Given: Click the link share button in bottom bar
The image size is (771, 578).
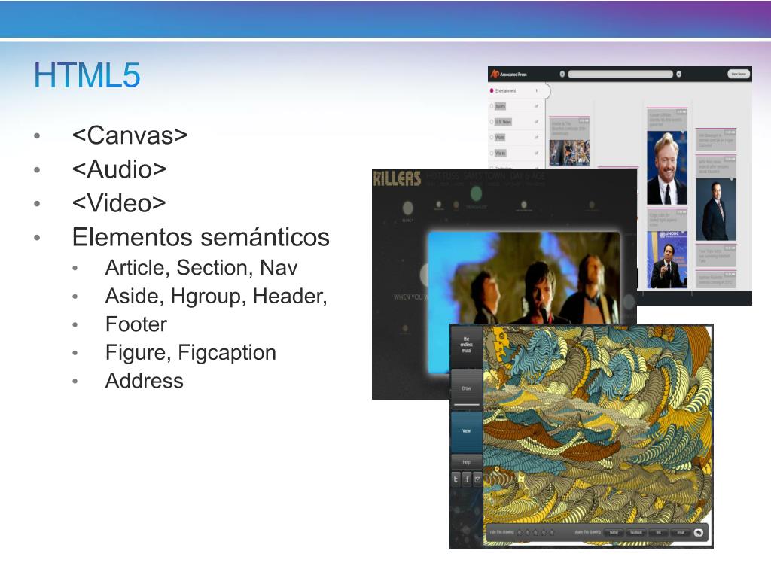Looking at the screenshot, I should click(x=658, y=532).
